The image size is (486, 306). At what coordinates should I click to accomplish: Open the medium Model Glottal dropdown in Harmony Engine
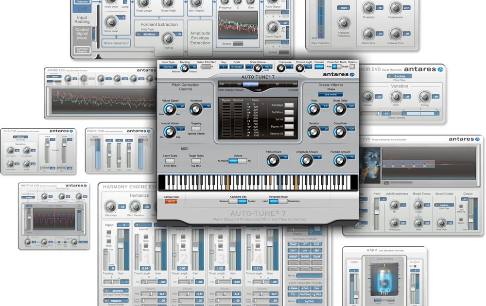[116, 301]
